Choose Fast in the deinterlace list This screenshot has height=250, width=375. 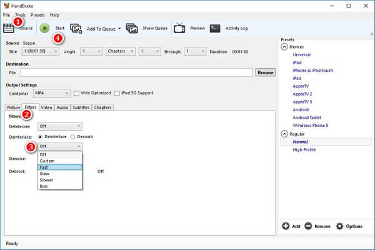tap(60, 167)
